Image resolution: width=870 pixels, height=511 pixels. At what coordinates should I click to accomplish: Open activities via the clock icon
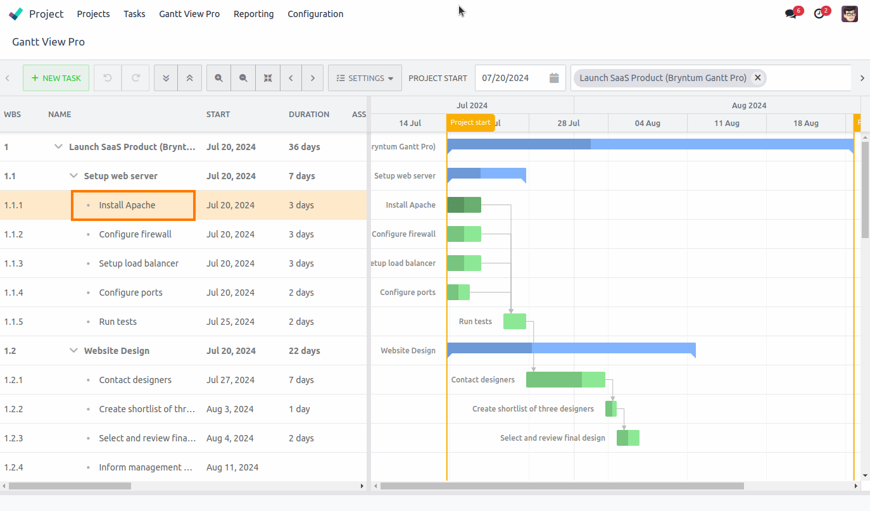pyautogui.click(x=819, y=12)
